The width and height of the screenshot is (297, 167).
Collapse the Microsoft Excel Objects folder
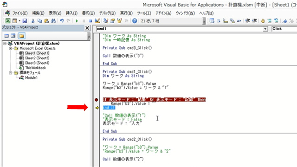coord(10,48)
